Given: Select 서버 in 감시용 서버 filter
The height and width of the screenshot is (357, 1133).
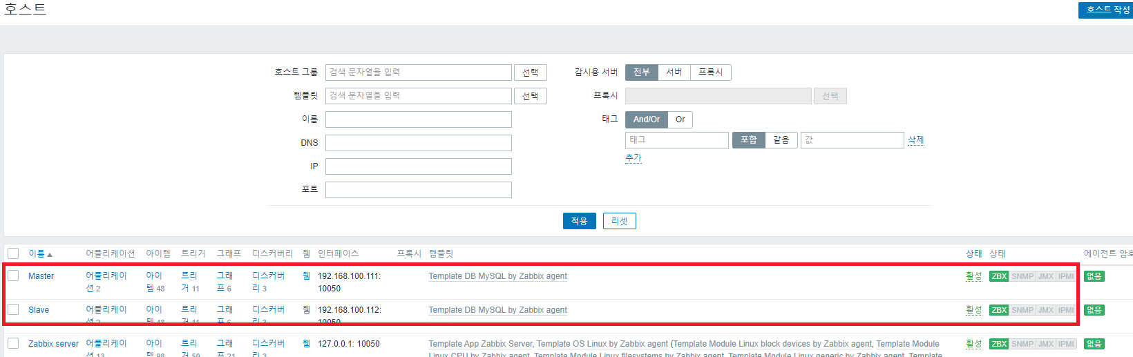Looking at the screenshot, I should click(674, 73).
